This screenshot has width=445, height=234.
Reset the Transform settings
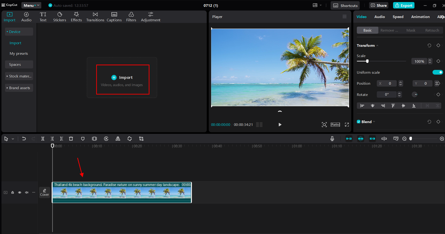[x=429, y=45]
